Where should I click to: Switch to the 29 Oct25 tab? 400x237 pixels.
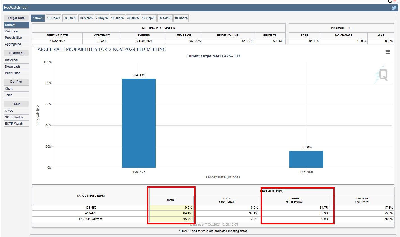165,18
